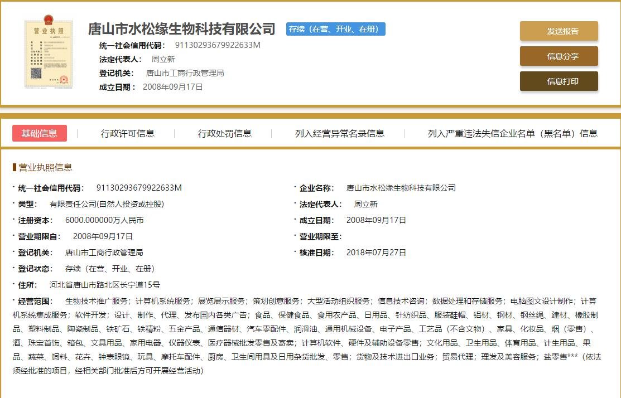The height and width of the screenshot is (398, 621).
Task: Open the 行政处罚信息 tab
Action: 226,133
